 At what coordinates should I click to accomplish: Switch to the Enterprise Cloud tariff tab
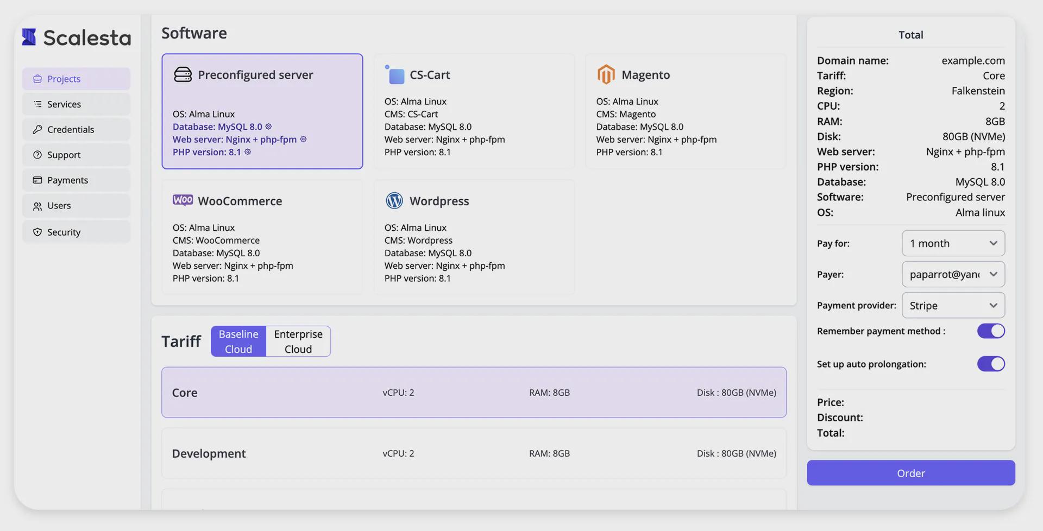[x=298, y=342]
